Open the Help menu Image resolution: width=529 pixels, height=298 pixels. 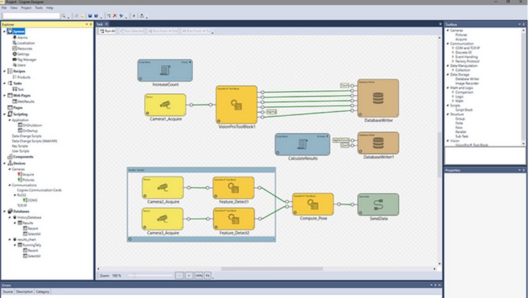50,8
